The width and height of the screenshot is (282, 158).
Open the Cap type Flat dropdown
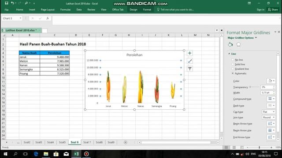pyautogui.click(x=268, y=112)
